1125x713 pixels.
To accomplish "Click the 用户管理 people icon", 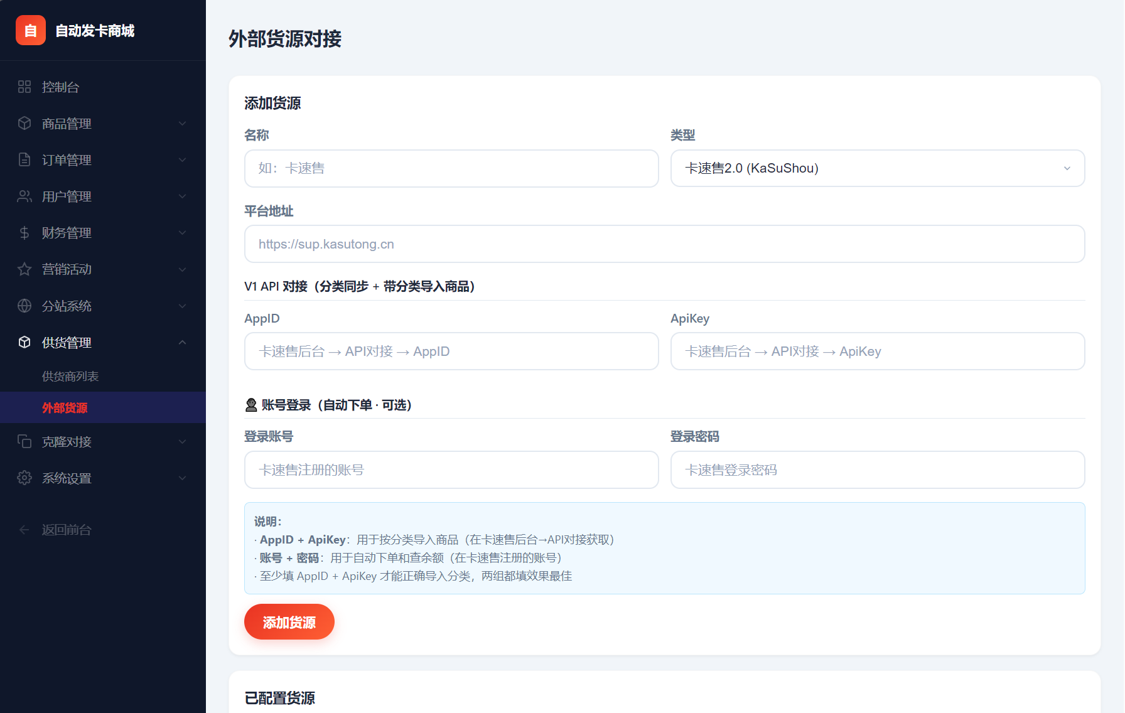I will pos(24,196).
